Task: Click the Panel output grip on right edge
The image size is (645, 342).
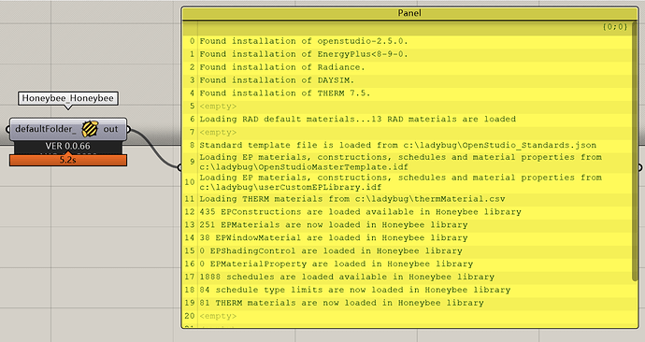Action: pos(639,167)
